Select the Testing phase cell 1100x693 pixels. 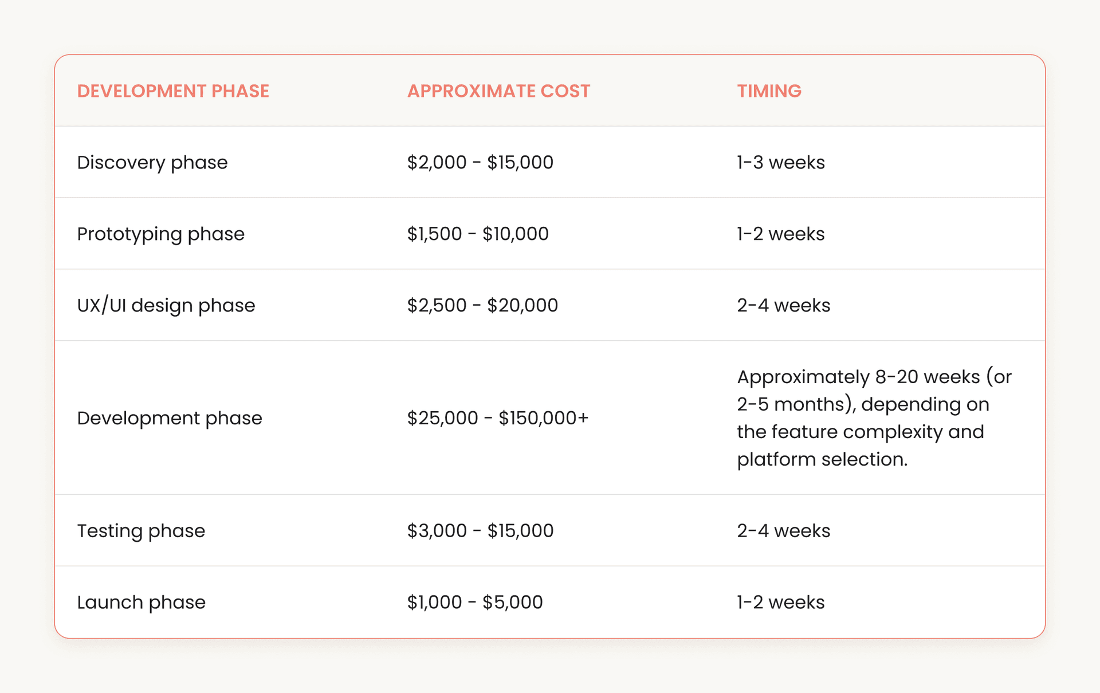(x=141, y=531)
